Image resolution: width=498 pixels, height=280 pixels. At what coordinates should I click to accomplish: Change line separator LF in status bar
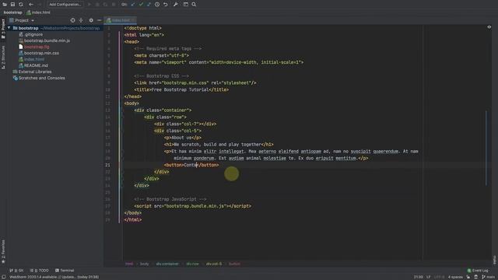click(x=429, y=277)
